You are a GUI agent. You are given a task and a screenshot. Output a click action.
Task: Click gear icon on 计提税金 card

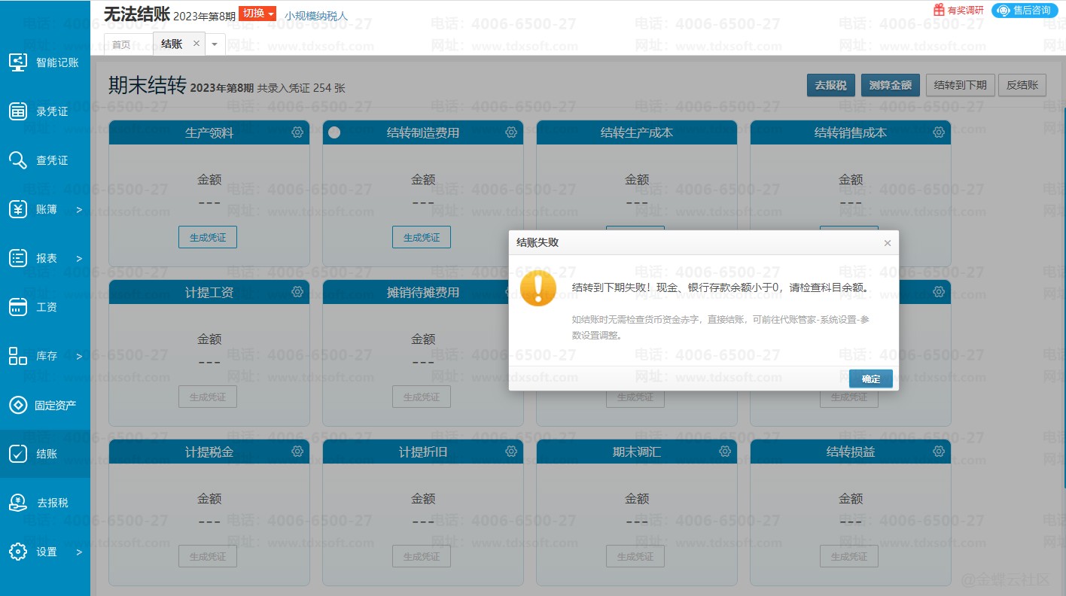click(x=297, y=452)
